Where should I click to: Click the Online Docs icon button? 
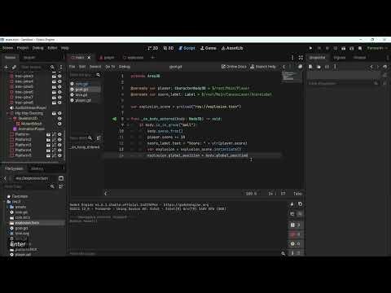click(x=234, y=67)
